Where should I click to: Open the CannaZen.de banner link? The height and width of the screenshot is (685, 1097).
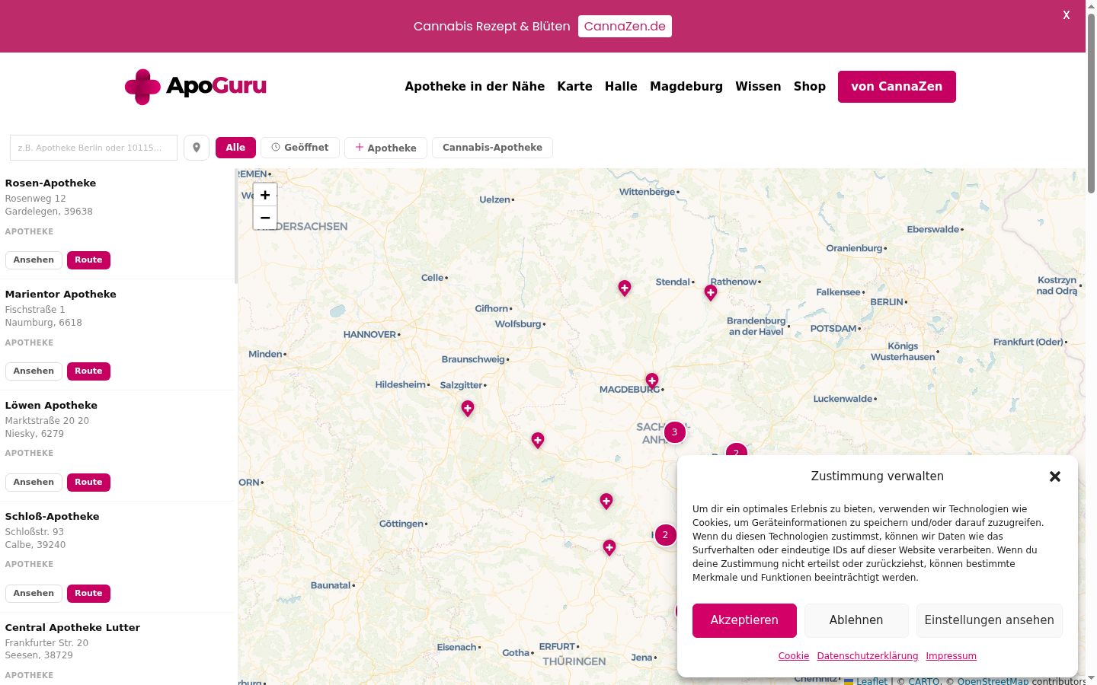[x=625, y=26]
